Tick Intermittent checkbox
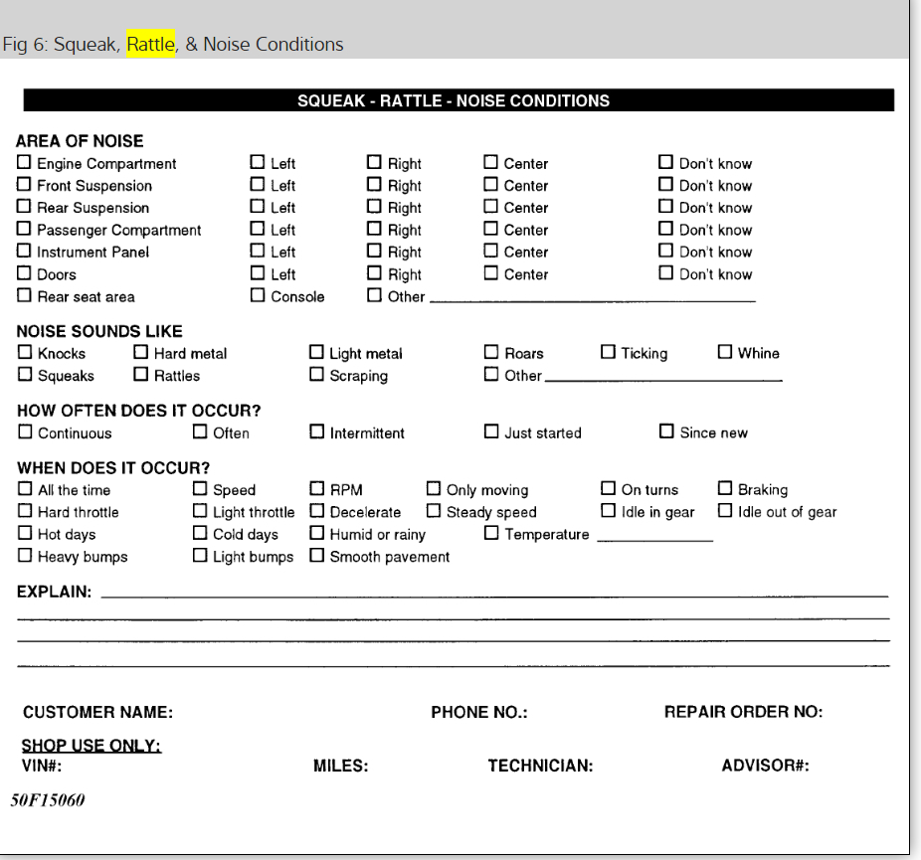The width and height of the screenshot is (921, 860). [316, 432]
